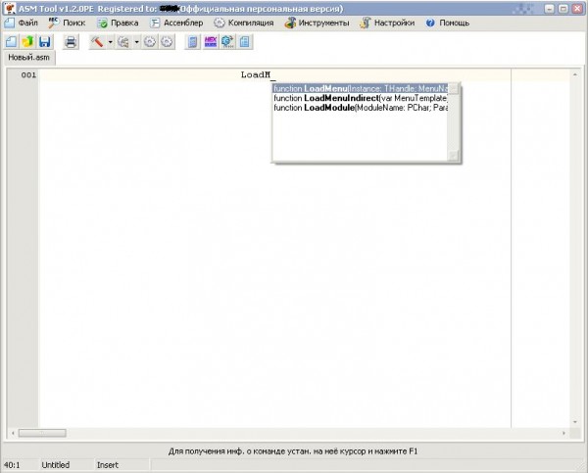The width and height of the screenshot is (588, 473).
Task: Expand the dropdown arrow beside the hammer icon
Action: [x=111, y=42]
